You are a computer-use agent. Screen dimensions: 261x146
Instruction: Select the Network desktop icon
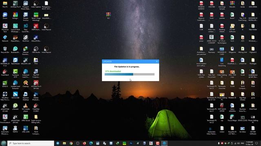click(5, 39)
